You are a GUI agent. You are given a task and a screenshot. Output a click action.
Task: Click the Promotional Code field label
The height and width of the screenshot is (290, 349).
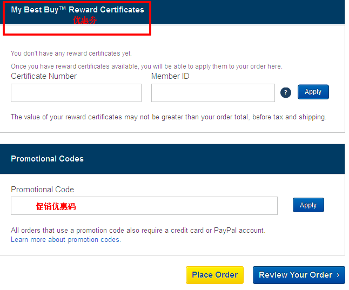coord(42,190)
